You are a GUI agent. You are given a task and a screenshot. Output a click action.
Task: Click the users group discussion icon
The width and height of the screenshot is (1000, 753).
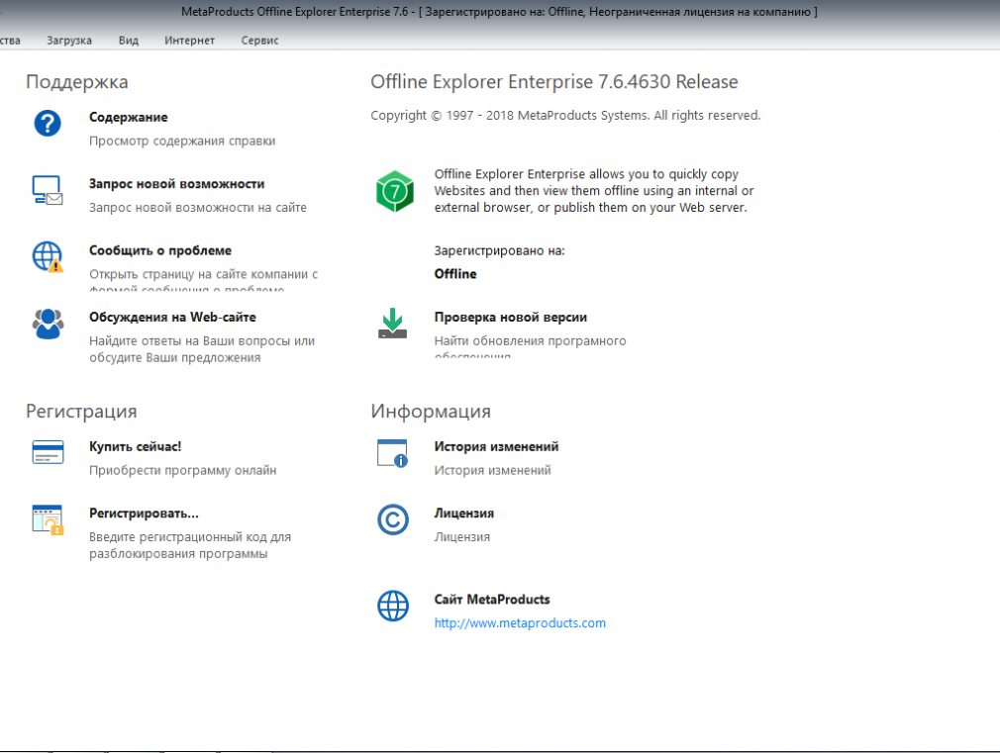[x=48, y=324]
